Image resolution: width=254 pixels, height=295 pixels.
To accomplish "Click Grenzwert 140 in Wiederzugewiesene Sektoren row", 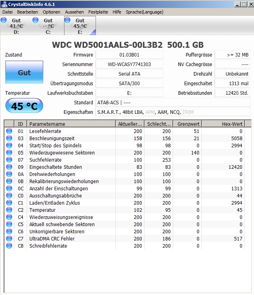I will point(195,152).
